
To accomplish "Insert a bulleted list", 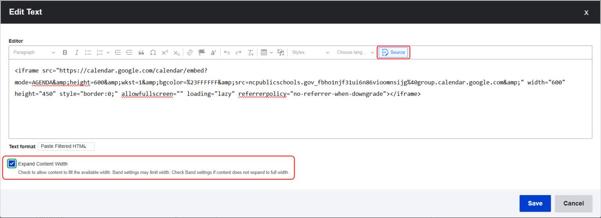I will tap(88, 53).
